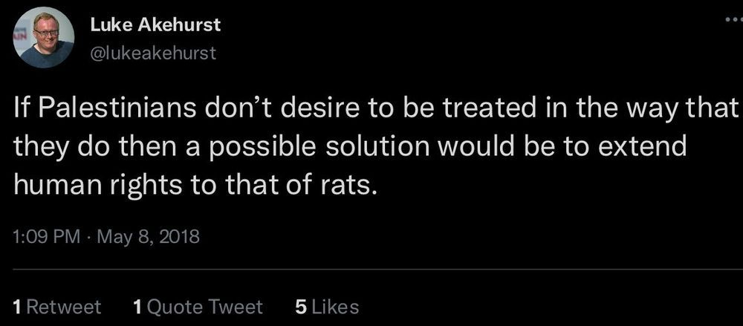Open the three-dots more options menu
Screen dimensions: 743x326
click(734, 23)
